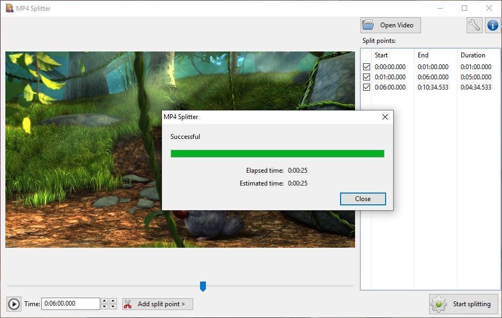
Task: Dismiss the progress dialog with its X button
Action: tap(385, 117)
